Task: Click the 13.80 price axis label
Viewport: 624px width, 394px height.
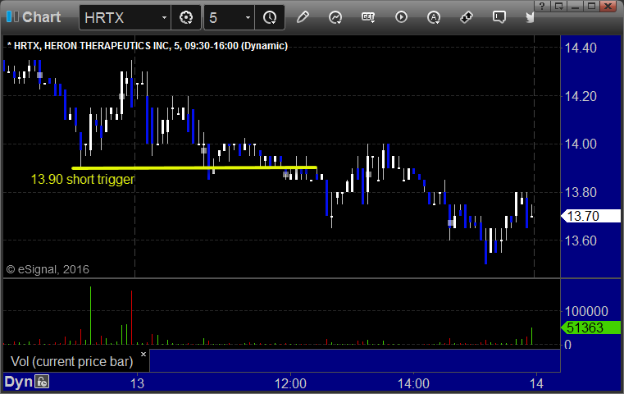Action: pyautogui.click(x=581, y=192)
